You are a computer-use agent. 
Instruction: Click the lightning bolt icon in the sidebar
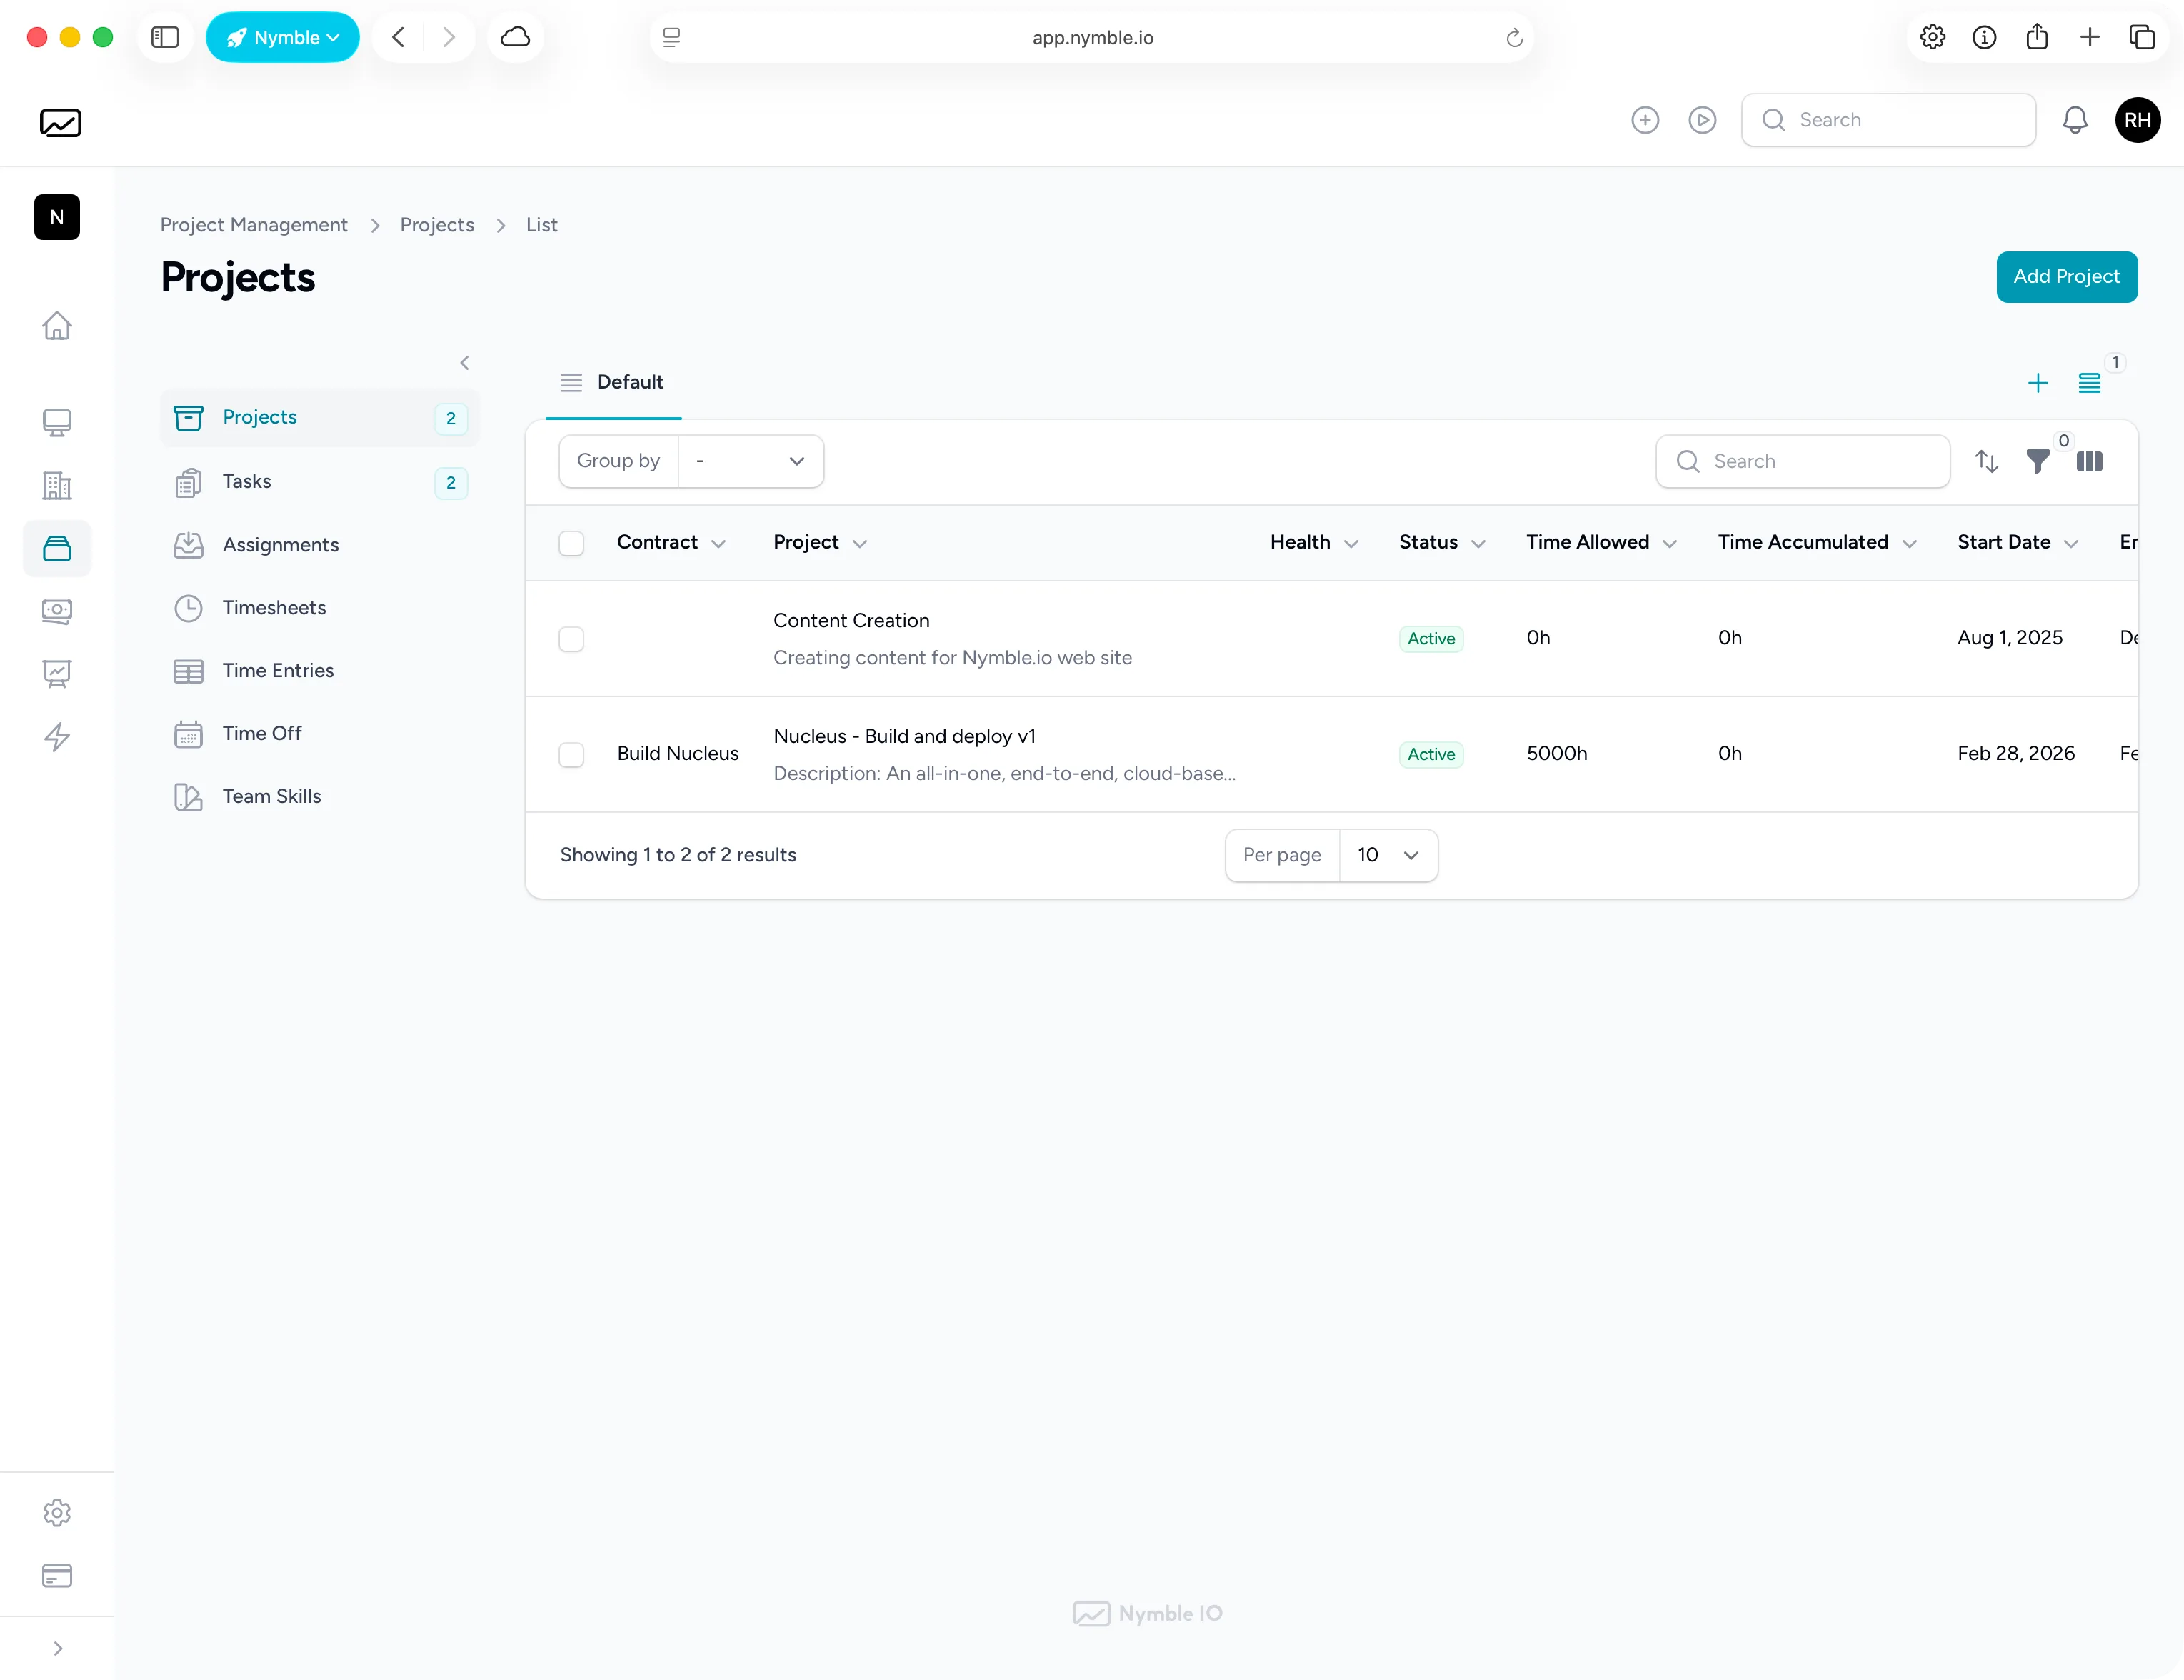click(57, 737)
